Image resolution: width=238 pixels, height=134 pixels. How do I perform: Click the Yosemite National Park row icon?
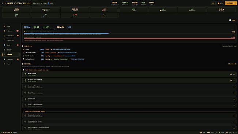click(x=25, y=81)
